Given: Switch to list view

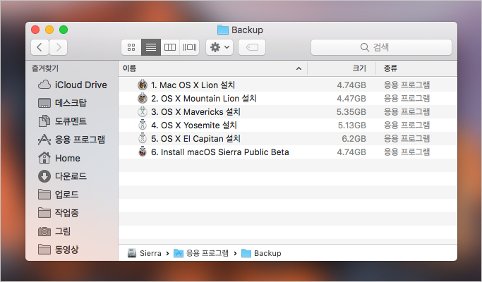Looking at the screenshot, I should pos(151,47).
